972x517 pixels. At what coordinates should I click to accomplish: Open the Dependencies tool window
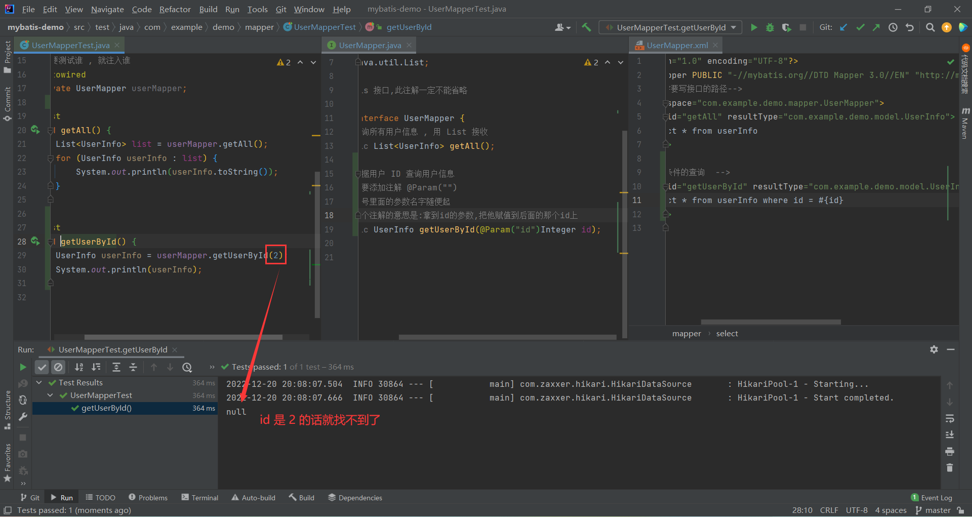(355, 498)
